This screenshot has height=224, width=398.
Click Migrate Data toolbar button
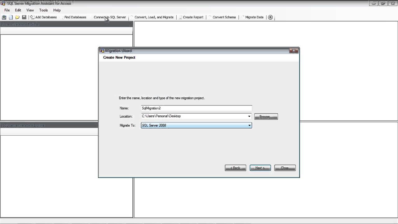[x=252, y=17]
